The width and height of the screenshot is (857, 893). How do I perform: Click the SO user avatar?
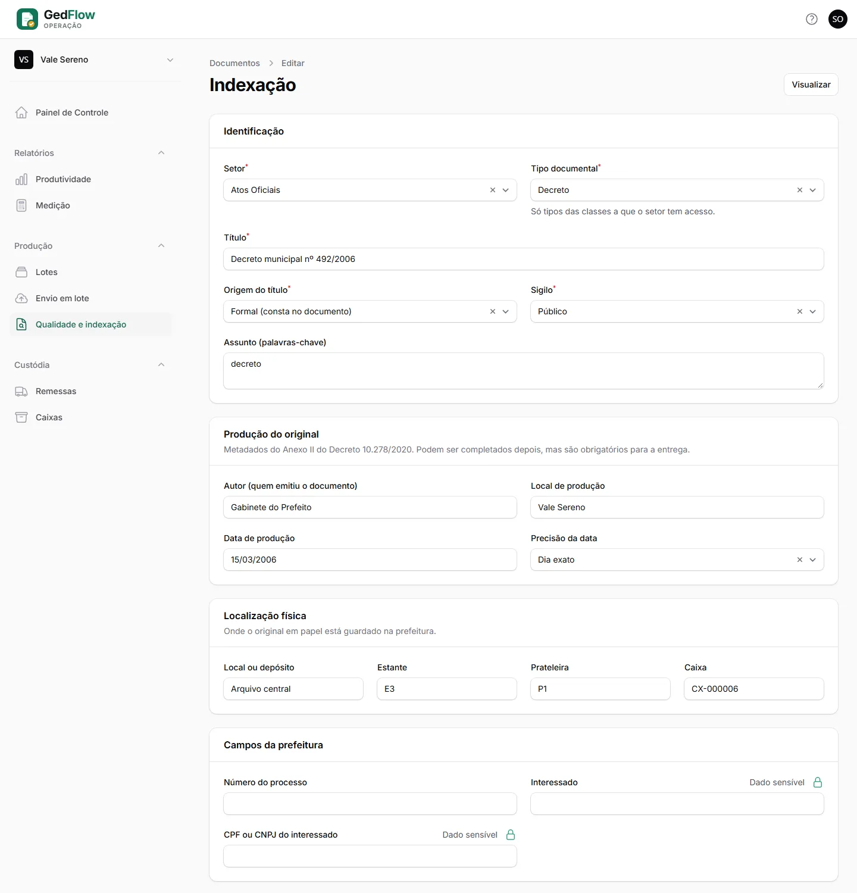click(x=838, y=19)
